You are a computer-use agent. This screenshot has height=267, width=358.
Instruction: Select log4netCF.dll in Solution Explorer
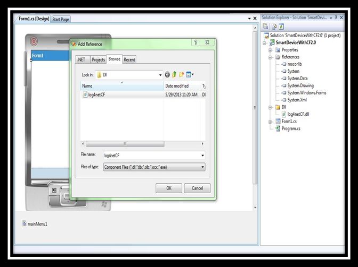point(298,114)
